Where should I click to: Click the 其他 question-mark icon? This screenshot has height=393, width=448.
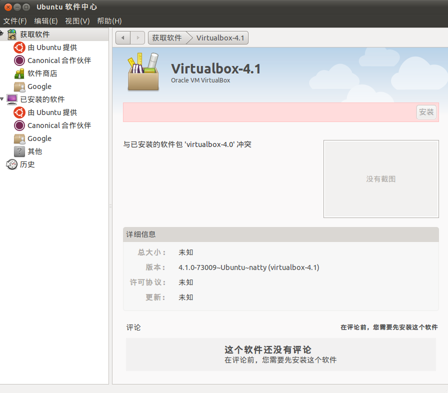pos(19,151)
